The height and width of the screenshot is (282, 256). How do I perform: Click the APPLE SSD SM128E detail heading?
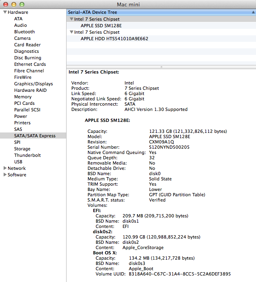click(x=108, y=120)
